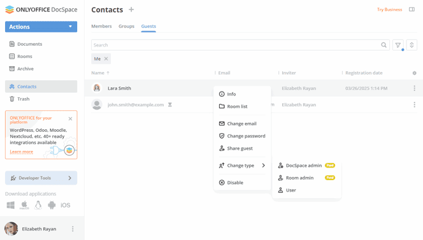Click in the Search field
This screenshot has height=240, width=423.
(x=236, y=45)
